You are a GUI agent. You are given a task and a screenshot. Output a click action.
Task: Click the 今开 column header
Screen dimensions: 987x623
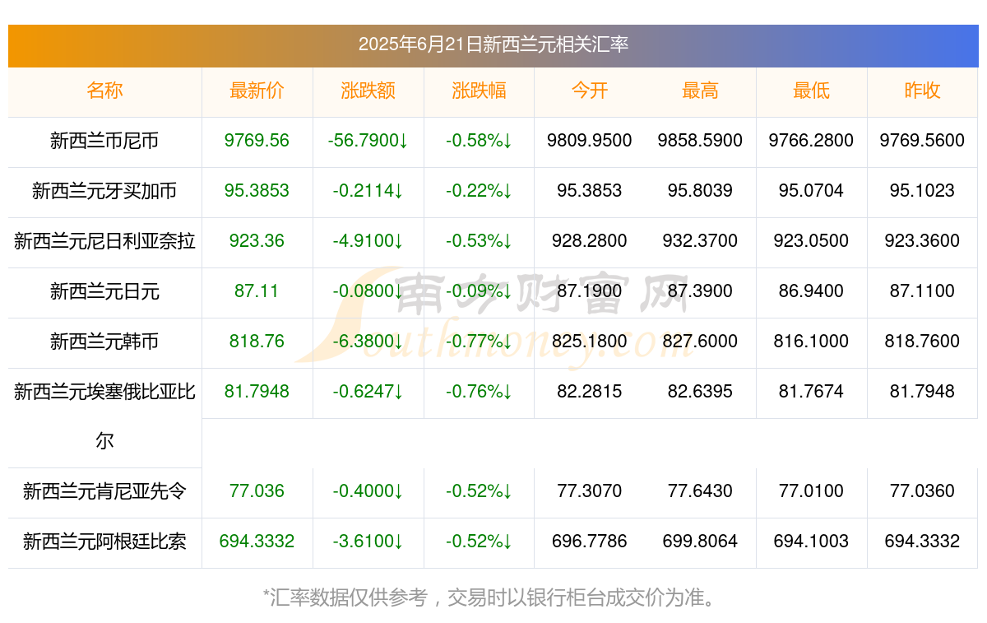pyautogui.click(x=590, y=91)
